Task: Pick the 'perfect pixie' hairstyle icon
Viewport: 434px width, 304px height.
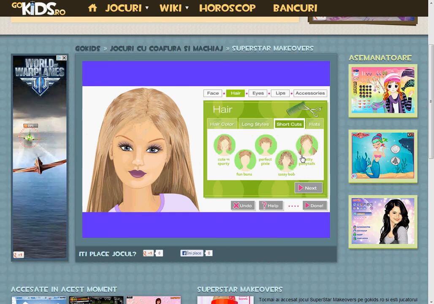Action: tap(266, 146)
